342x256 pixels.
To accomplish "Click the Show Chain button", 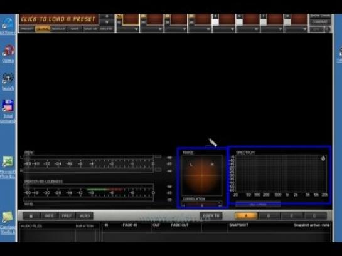I will (x=320, y=16).
